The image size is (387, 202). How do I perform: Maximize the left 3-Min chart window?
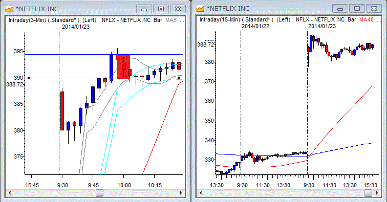tap(161, 9)
